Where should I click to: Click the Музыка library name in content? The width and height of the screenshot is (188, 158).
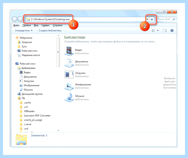tap(80, 96)
